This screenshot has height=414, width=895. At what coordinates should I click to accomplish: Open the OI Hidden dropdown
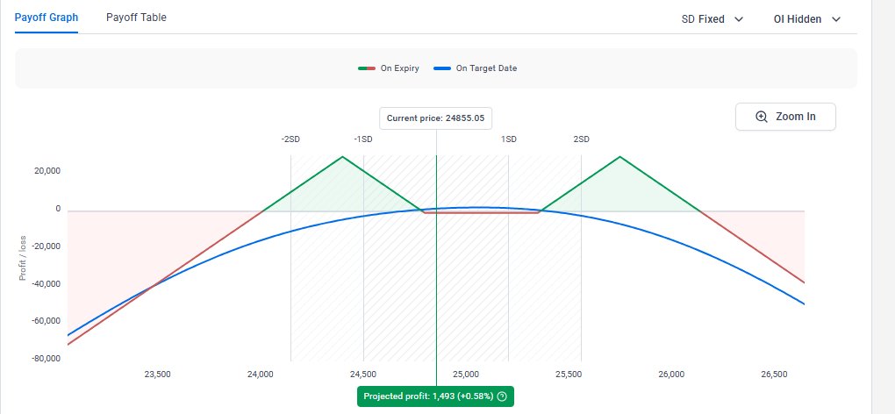point(807,19)
